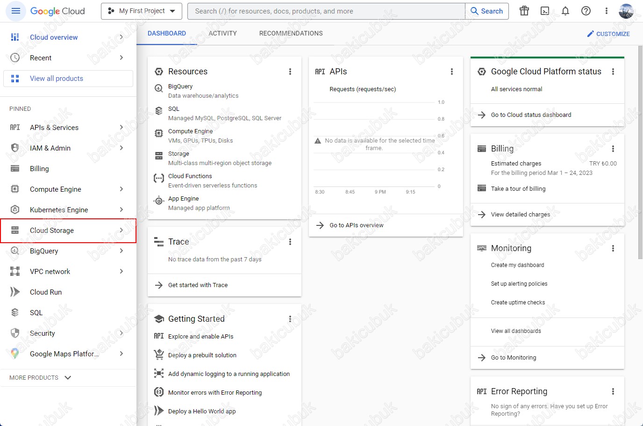This screenshot has height=426, width=643.
Task: Click Get started with Trace link
Action: (x=198, y=285)
